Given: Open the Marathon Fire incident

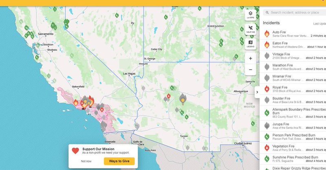Looking at the screenshot, I should tap(293, 67).
